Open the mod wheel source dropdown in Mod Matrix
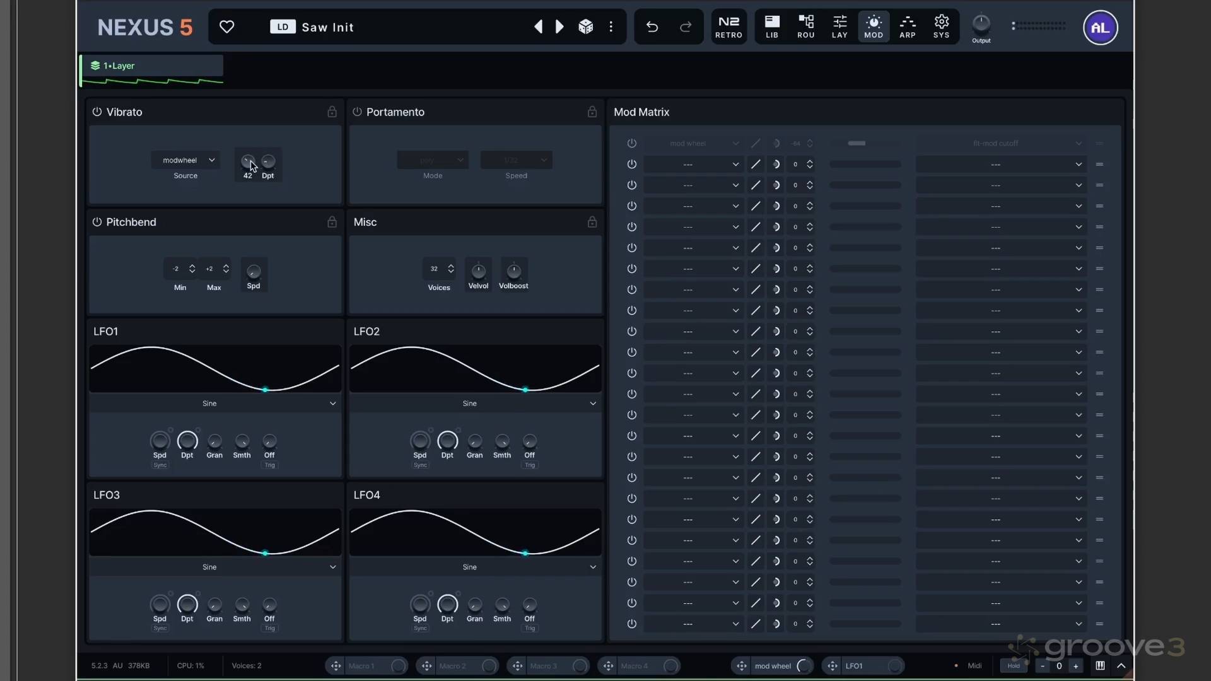 693,143
